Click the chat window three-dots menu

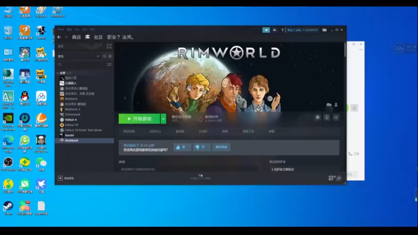pos(361,50)
